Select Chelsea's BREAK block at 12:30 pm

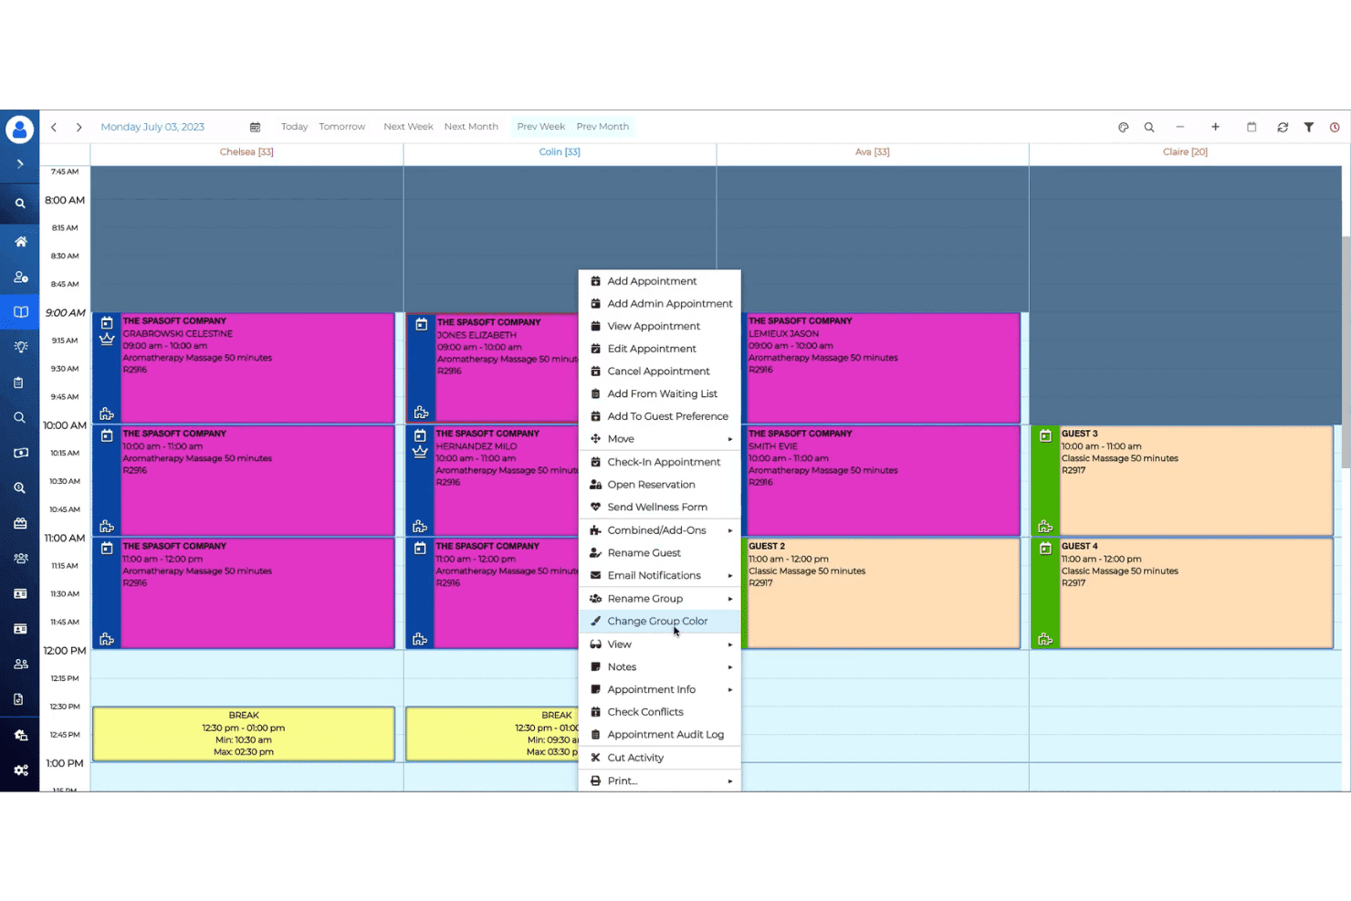(244, 734)
